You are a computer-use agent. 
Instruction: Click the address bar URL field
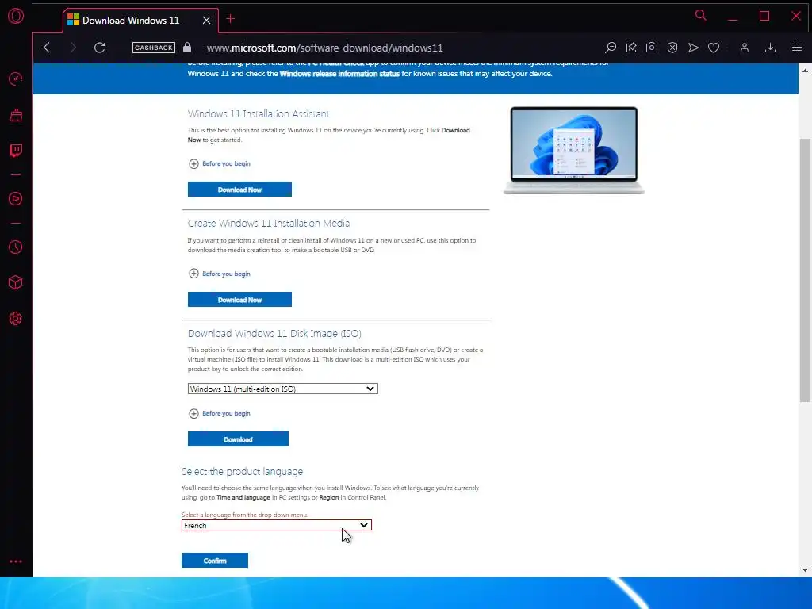pyautogui.click(x=324, y=48)
